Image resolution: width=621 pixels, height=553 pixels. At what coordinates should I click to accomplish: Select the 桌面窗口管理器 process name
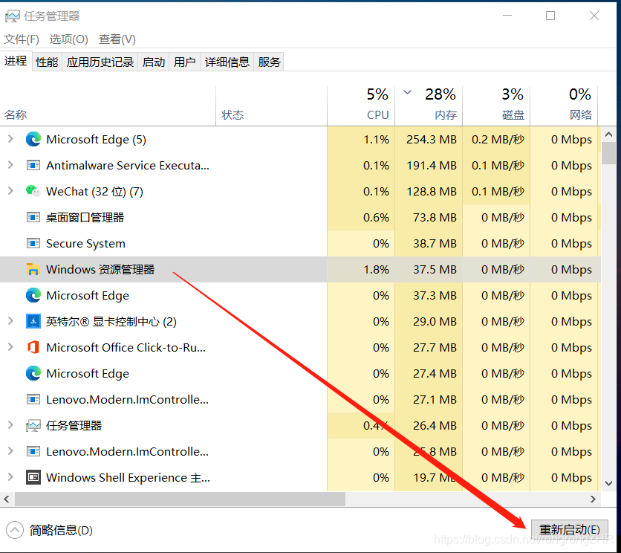click(x=85, y=217)
